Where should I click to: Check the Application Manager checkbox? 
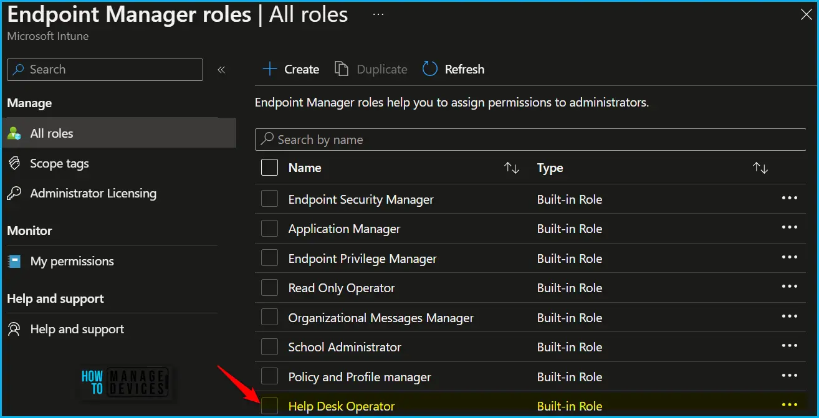pos(269,229)
